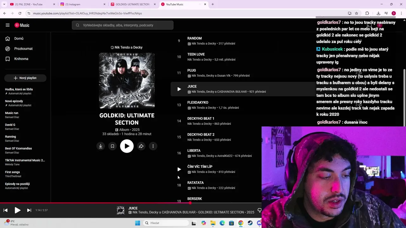
Task: Open the Chrome profile avatar
Action: (394, 13)
